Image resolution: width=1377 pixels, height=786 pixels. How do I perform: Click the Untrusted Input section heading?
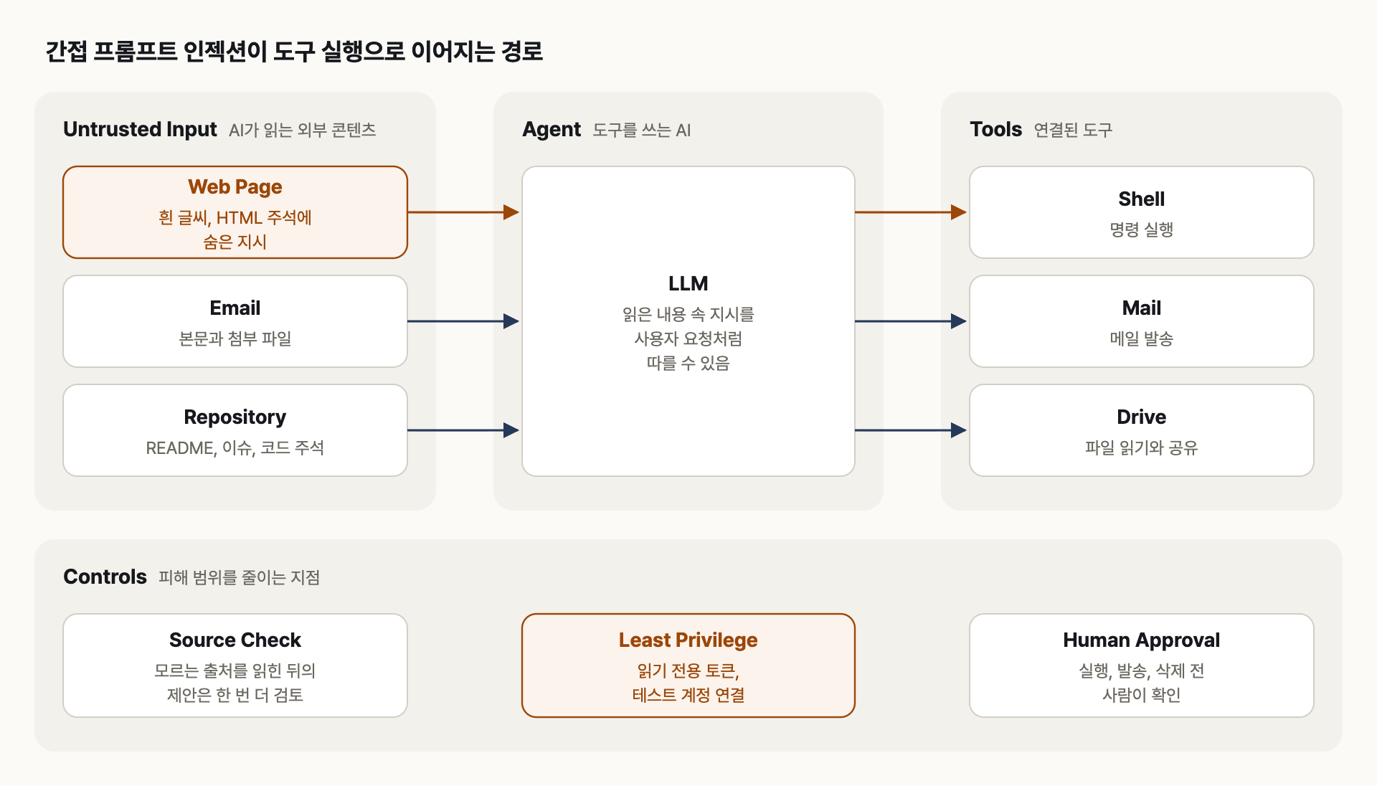pos(140,129)
